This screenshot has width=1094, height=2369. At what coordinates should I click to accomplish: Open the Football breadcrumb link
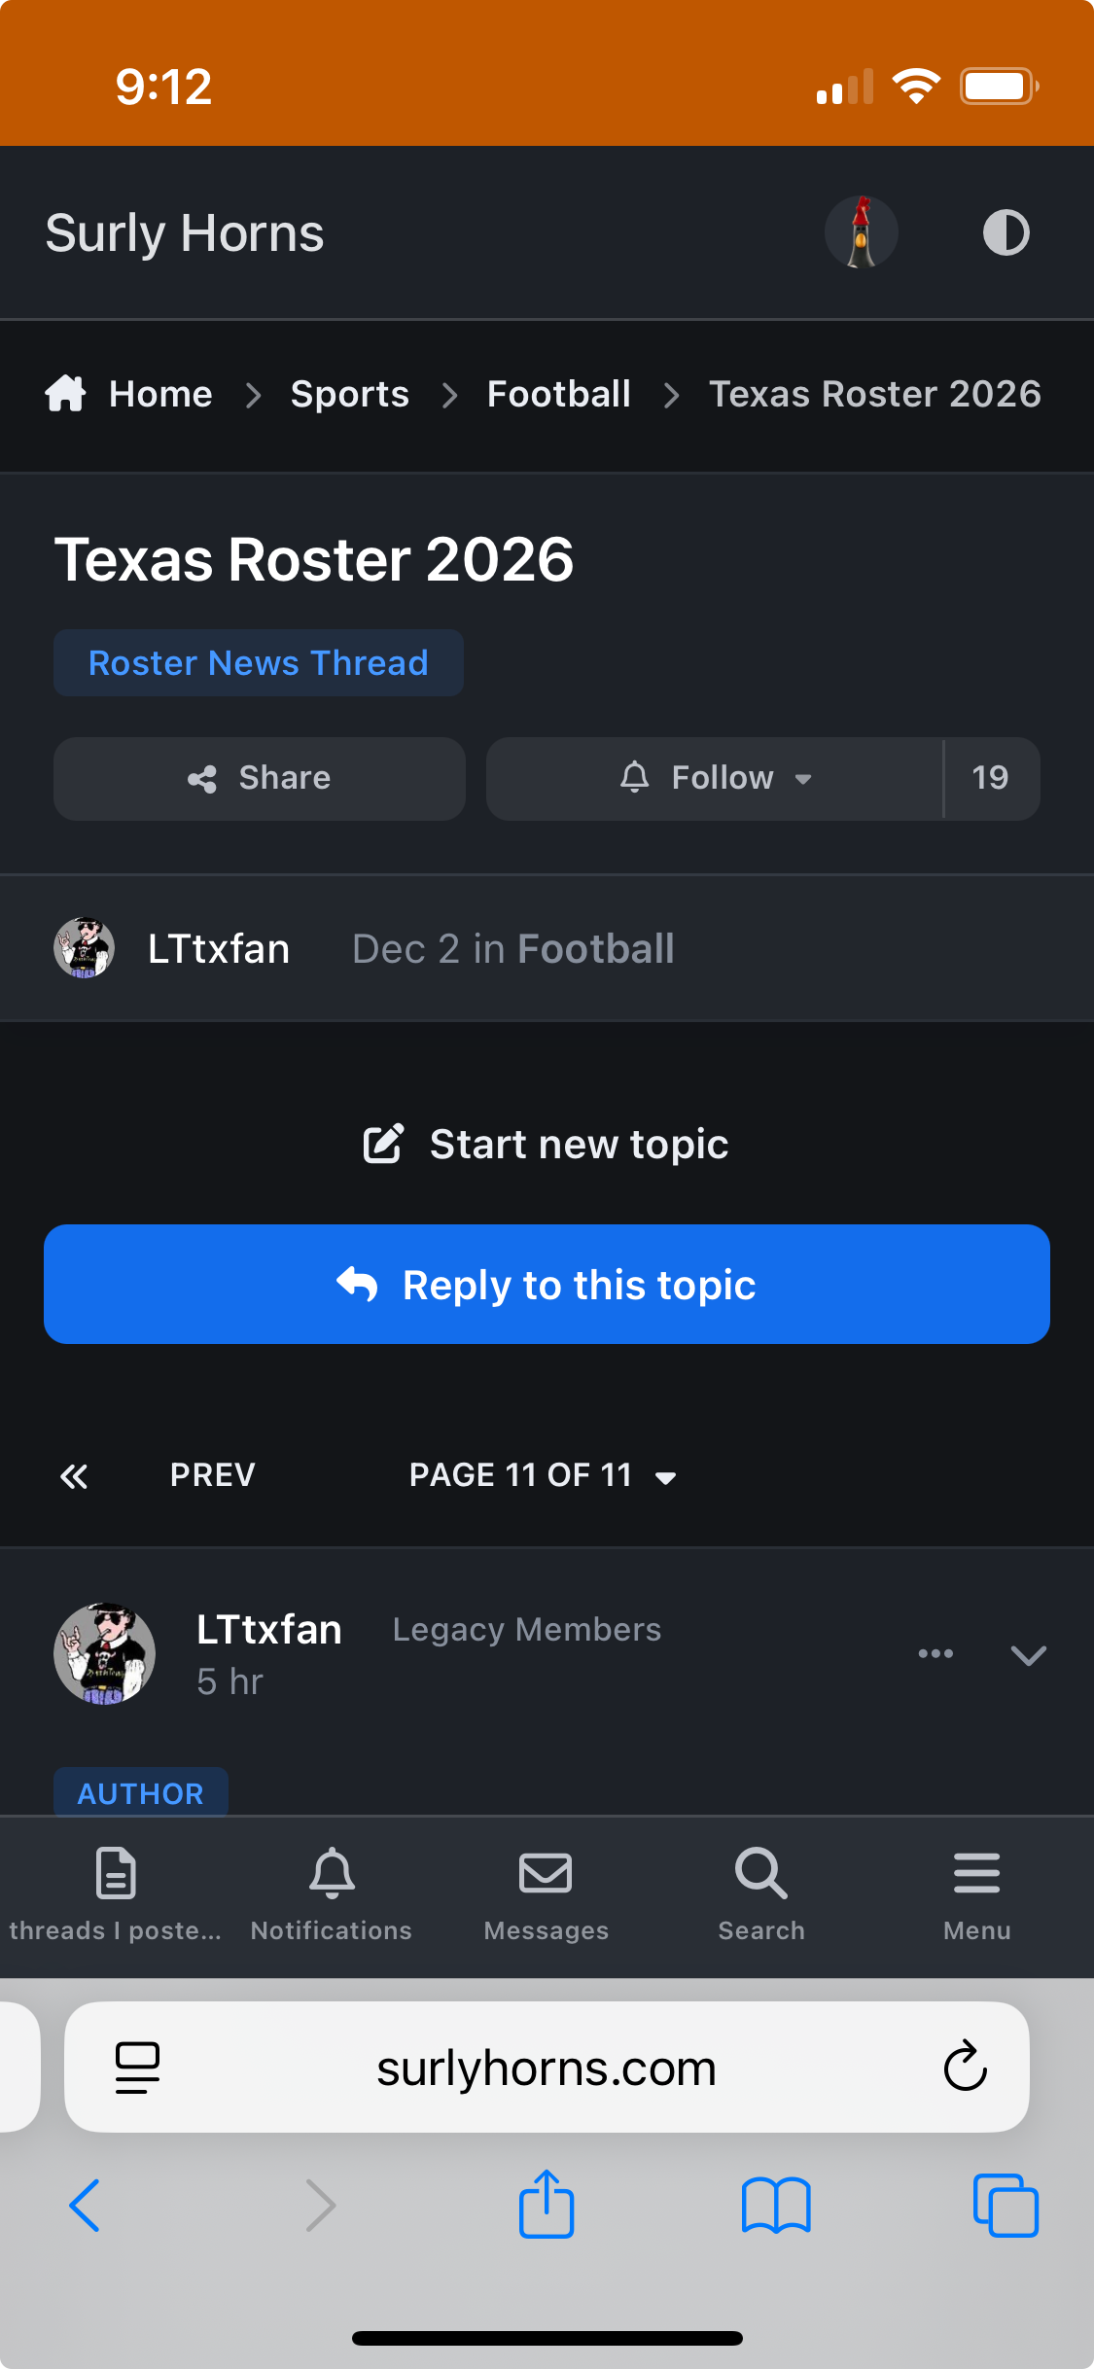558,394
